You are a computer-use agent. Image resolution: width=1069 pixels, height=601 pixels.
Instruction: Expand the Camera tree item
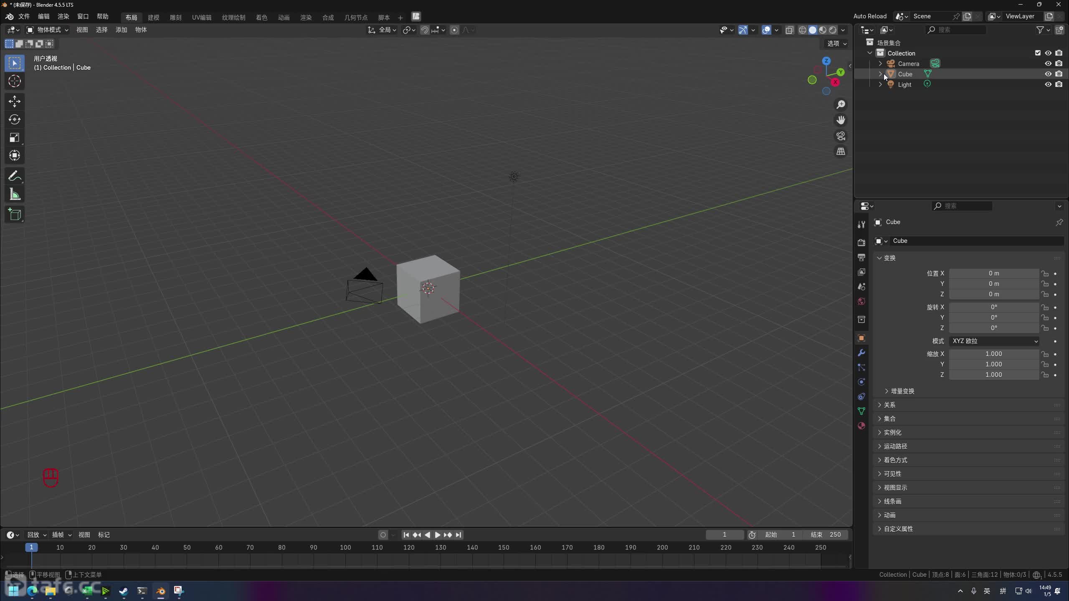click(880, 63)
